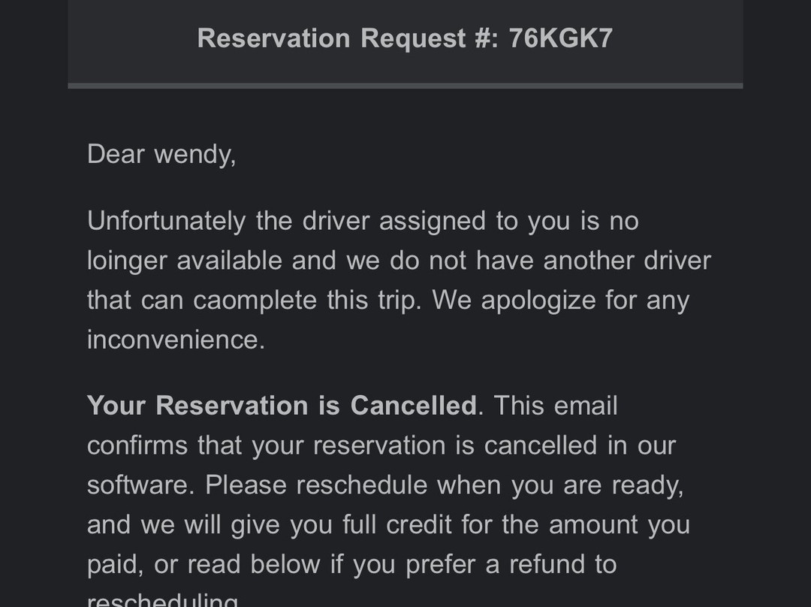Click the divider line below the header
The width and height of the screenshot is (811, 607).
(405, 86)
